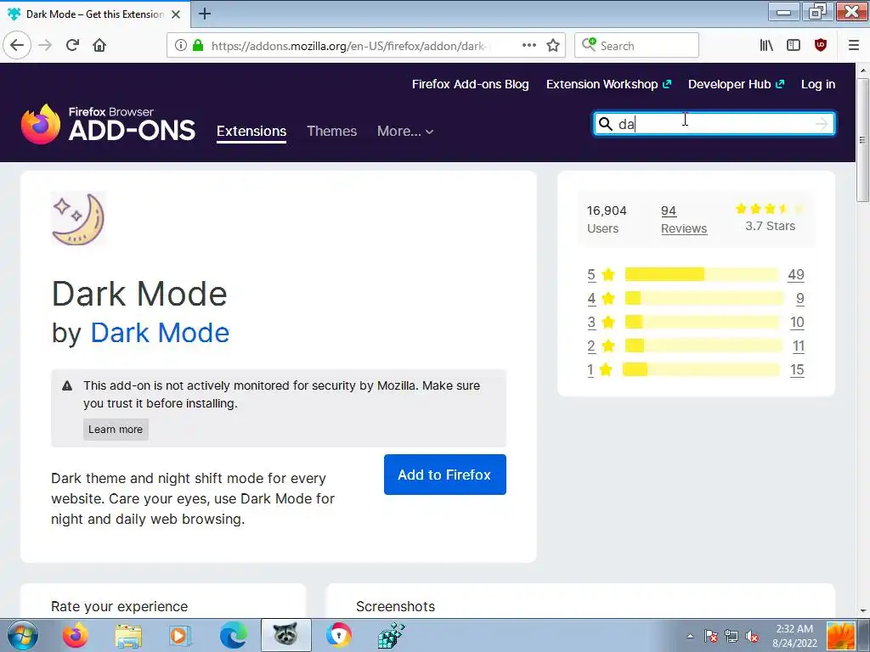Click the network tray icon

point(732,636)
